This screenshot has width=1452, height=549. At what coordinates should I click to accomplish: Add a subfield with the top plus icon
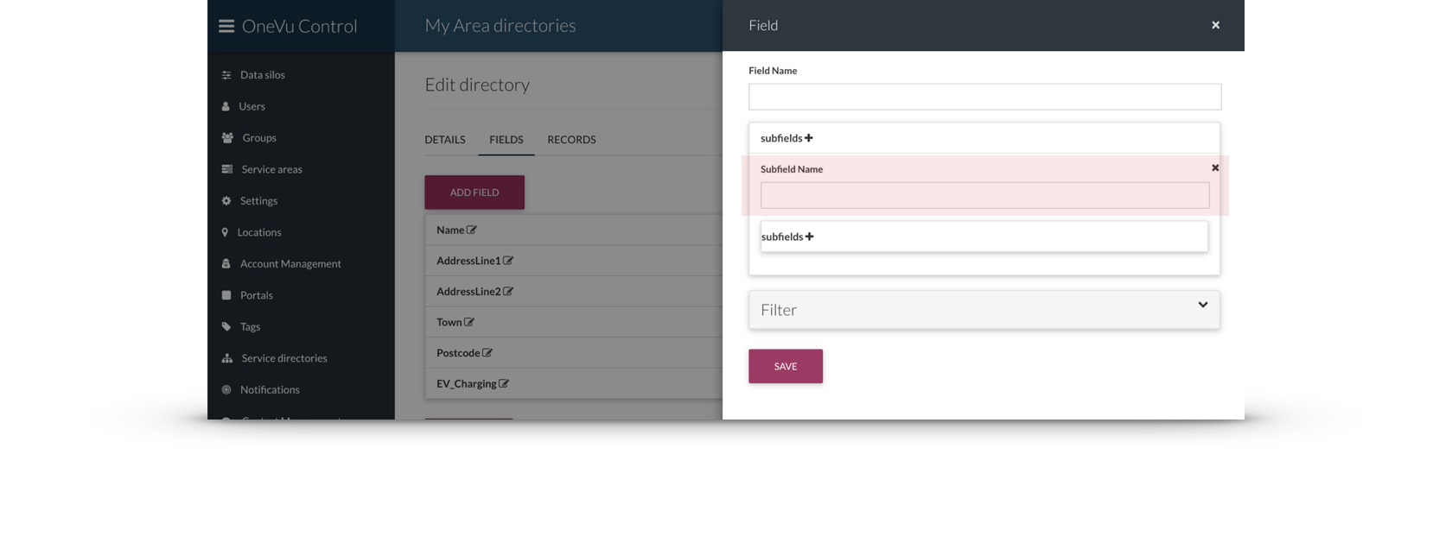(x=809, y=138)
